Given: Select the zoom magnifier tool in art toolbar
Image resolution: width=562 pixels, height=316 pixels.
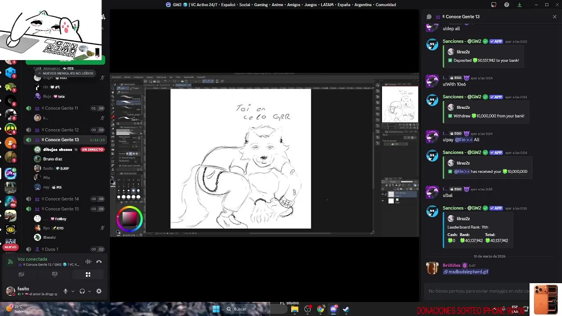Looking at the screenshot, I should coord(113,88).
